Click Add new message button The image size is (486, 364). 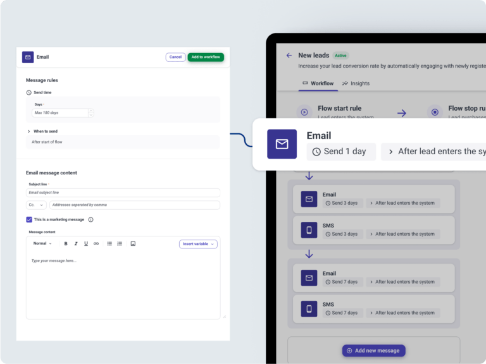click(373, 351)
